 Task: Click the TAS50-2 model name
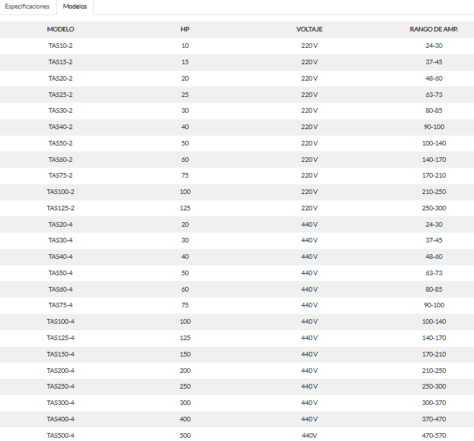(x=60, y=143)
